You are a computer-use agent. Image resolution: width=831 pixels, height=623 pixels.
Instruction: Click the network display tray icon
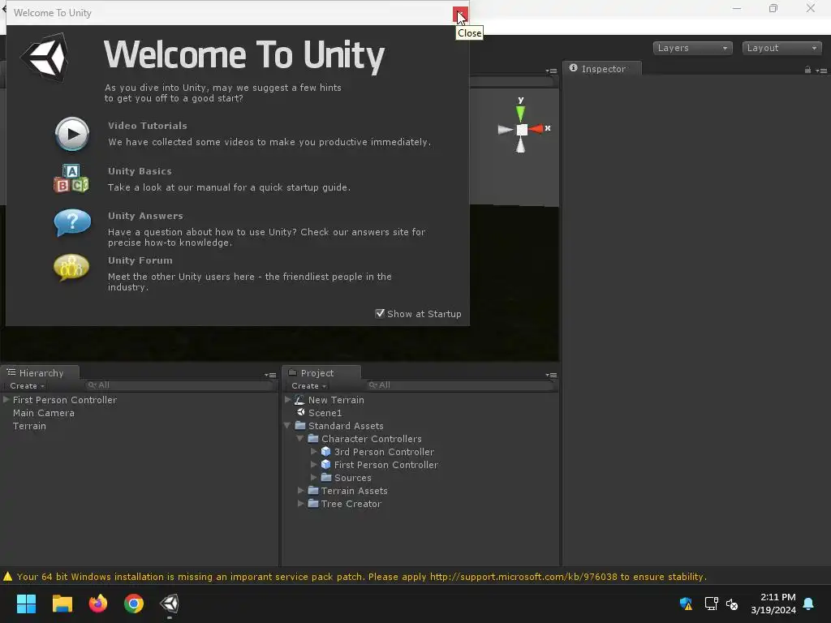point(711,604)
